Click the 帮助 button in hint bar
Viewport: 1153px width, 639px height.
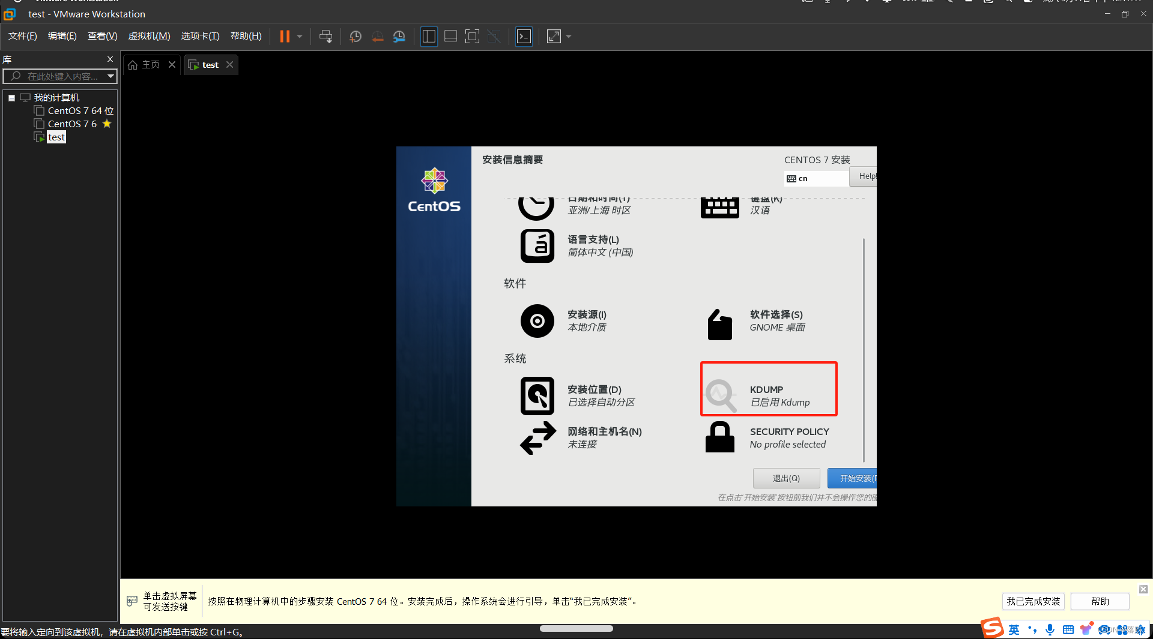pyautogui.click(x=1100, y=601)
